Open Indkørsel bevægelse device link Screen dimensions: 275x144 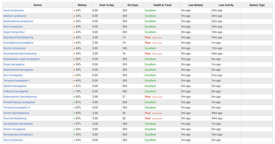pos(16,91)
